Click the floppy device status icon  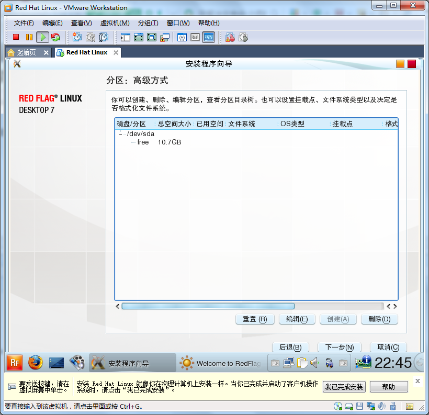[359, 406]
